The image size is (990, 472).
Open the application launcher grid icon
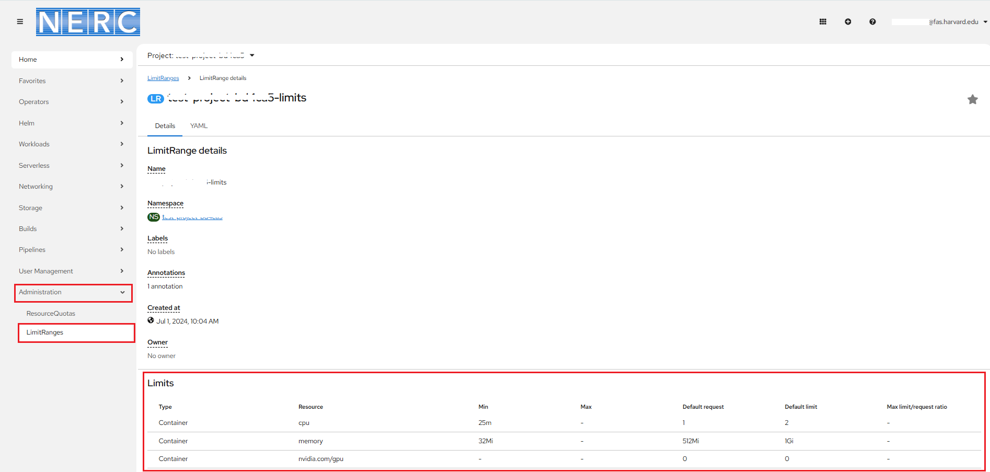click(x=823, y=22)
